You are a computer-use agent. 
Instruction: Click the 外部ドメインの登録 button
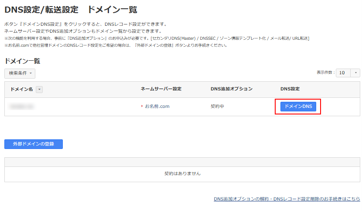pyautogui.click(x=34, y=144)
